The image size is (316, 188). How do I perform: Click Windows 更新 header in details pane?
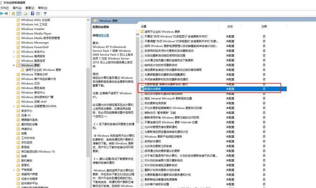[108, 21]
